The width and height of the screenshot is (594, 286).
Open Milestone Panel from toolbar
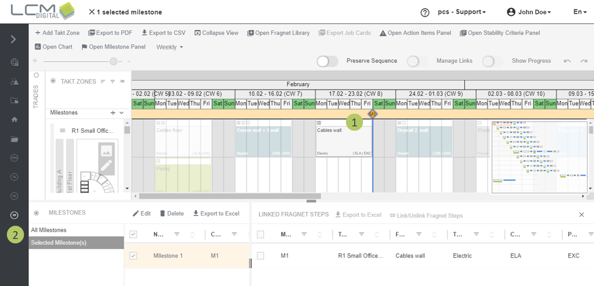(x=113, y=47)
